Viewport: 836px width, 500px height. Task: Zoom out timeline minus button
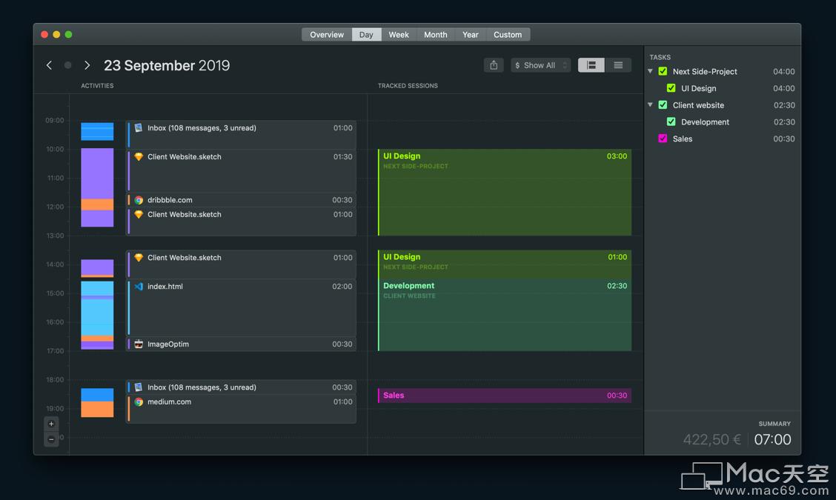pos(51,439)
